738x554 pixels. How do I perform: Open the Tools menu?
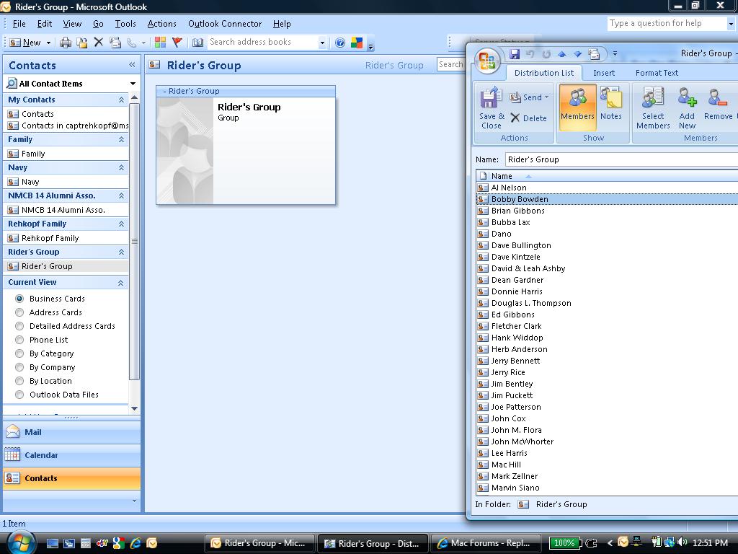tap(125, 24)
